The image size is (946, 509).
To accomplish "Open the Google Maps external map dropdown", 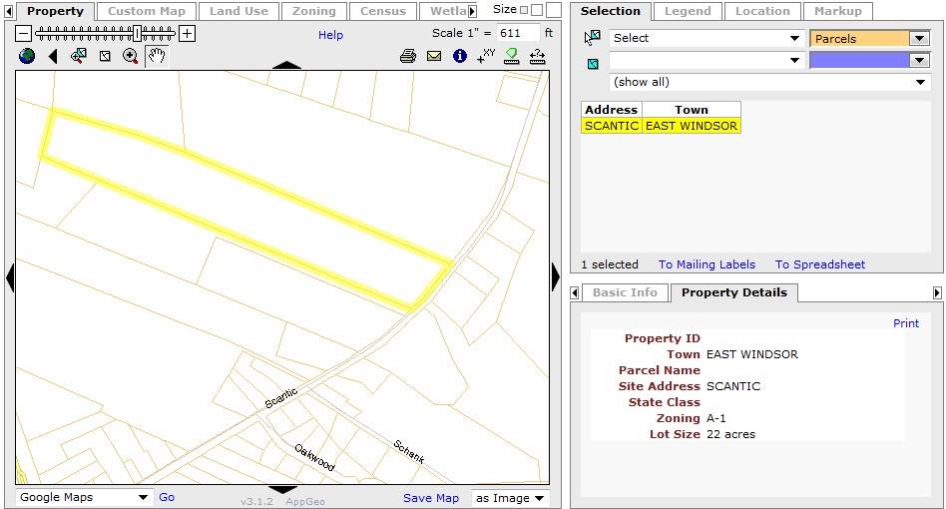I will 83,498.
